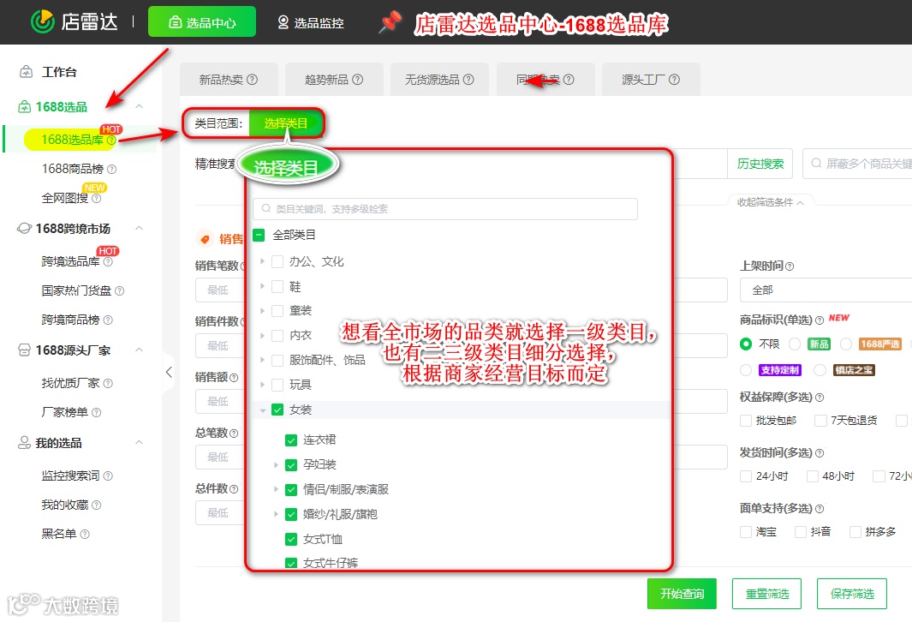912x622 pixels.
Task: Click the 1688源头厂家 section icon
Action: click(25, 350)
